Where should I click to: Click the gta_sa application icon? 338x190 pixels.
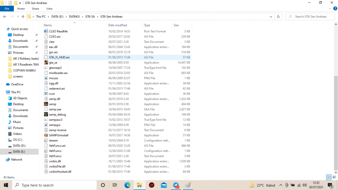coord(46,62)
